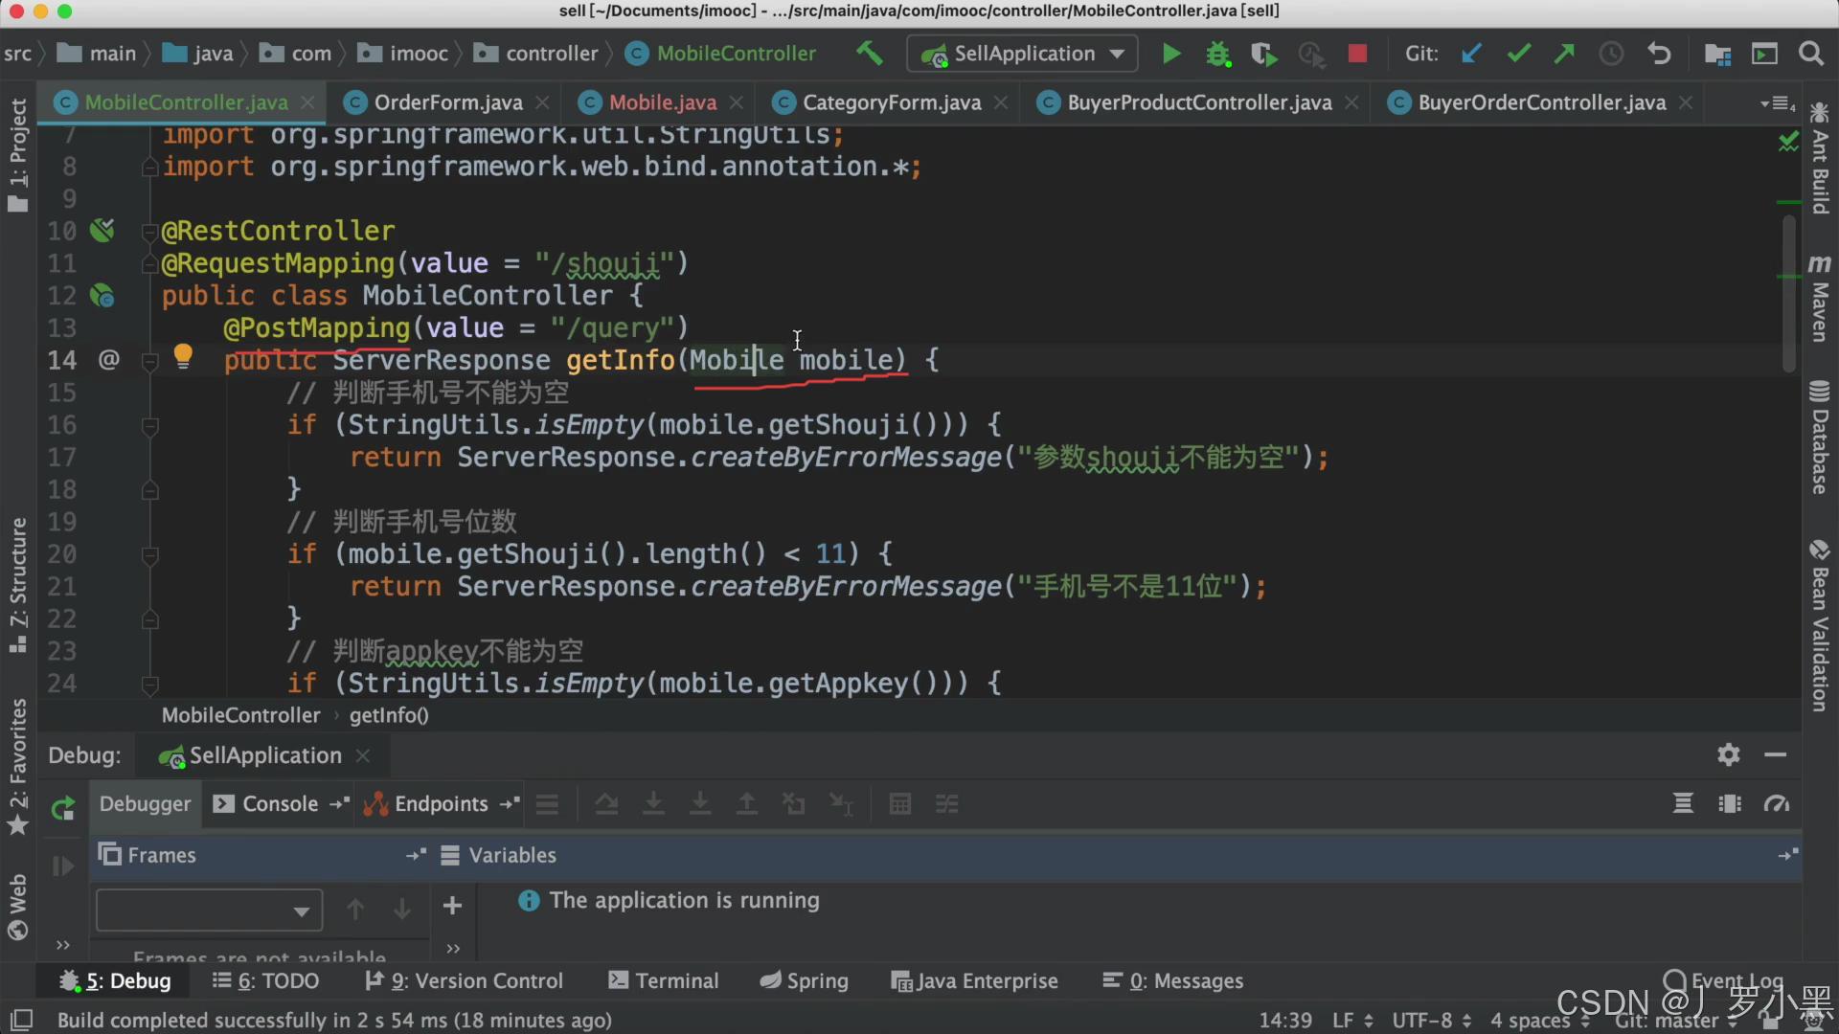Image resolution: width=1839 pixels, height=1034 pixels.
Task: Toggle Project side panel
Action: [x=17, y=154]
